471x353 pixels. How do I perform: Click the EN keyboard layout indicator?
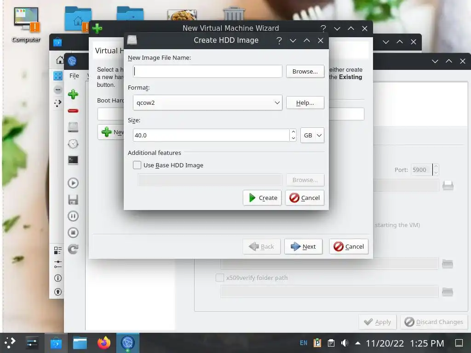point(304,343)
